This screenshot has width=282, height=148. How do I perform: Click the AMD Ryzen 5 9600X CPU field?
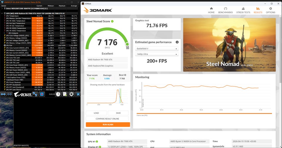(189, 141)
